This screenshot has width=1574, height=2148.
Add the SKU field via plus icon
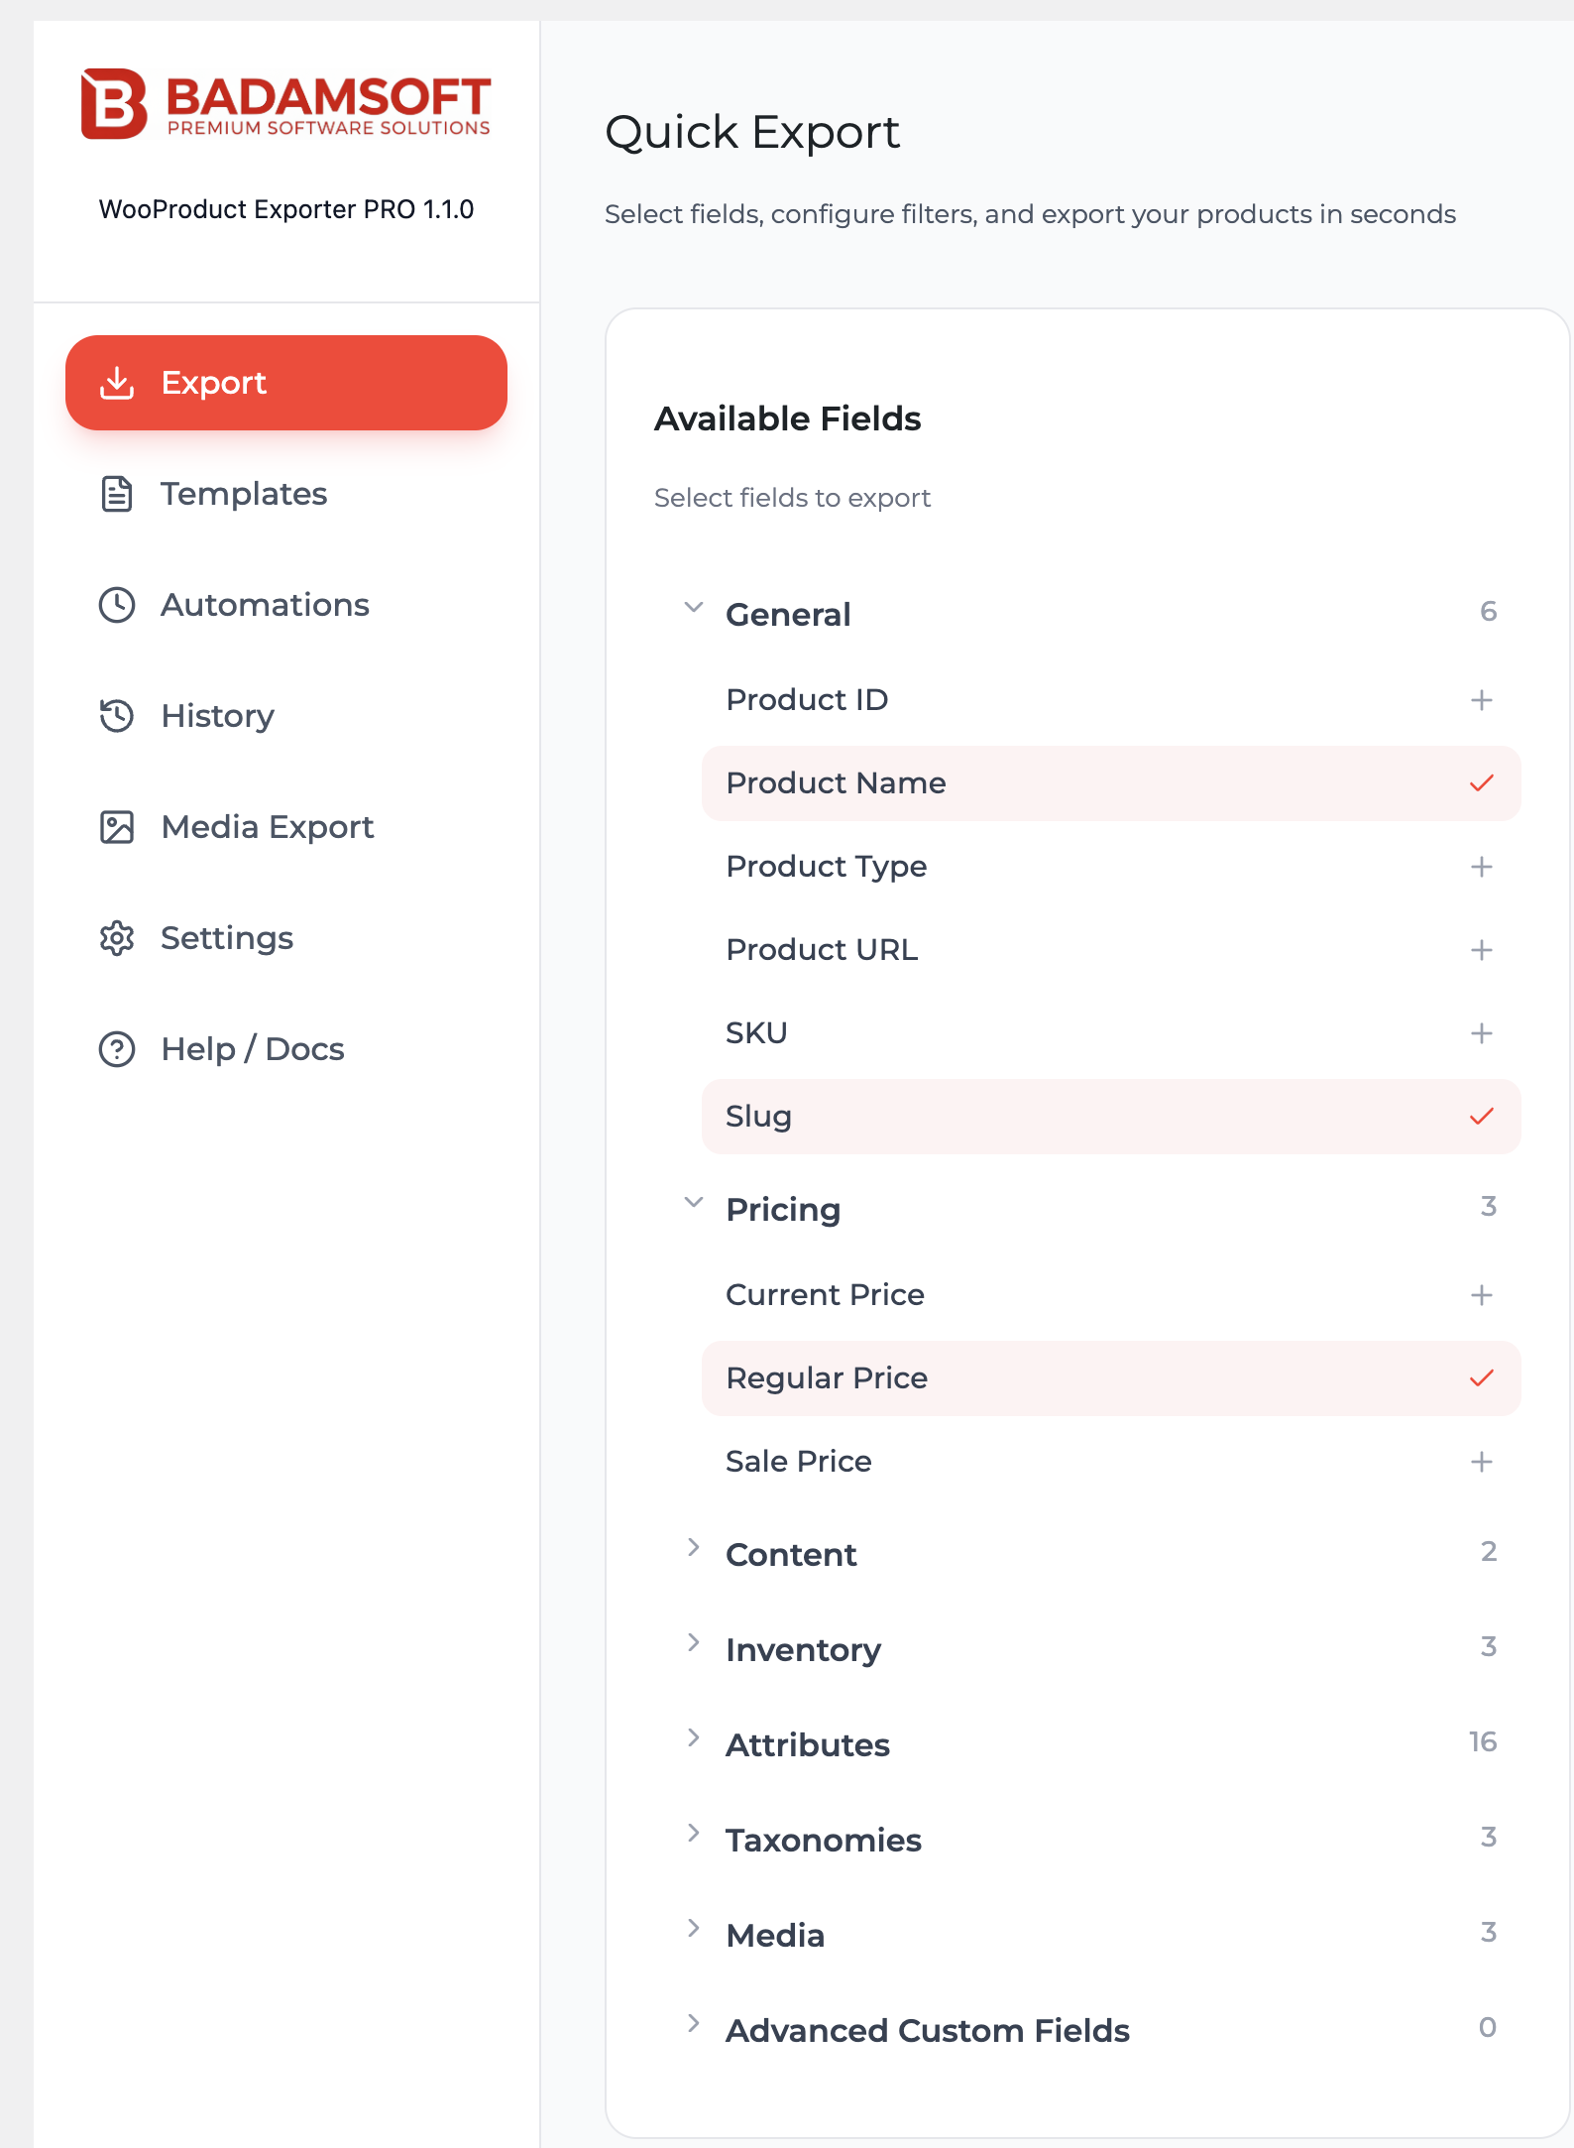tap(1481, 1033)
